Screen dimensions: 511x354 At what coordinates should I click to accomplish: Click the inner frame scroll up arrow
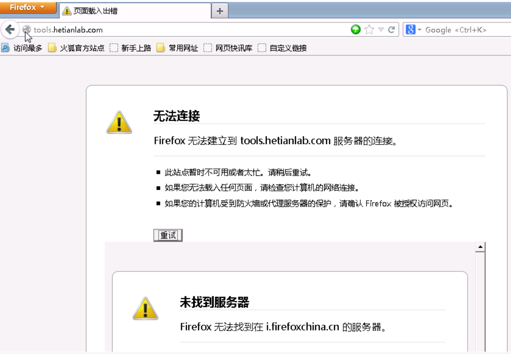480,247
